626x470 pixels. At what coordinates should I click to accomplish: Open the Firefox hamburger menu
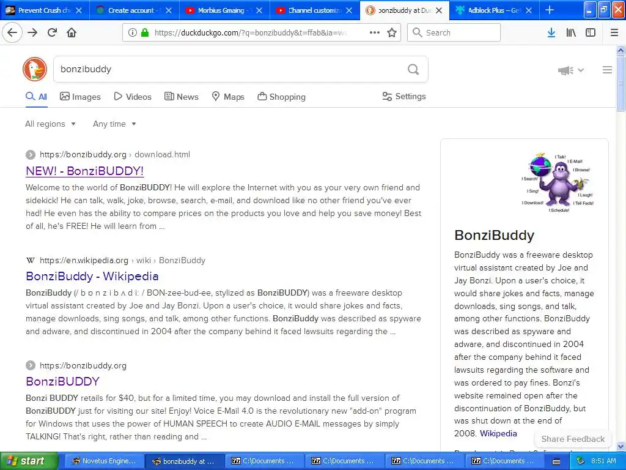pyautogui.click(x=614, y=32)
